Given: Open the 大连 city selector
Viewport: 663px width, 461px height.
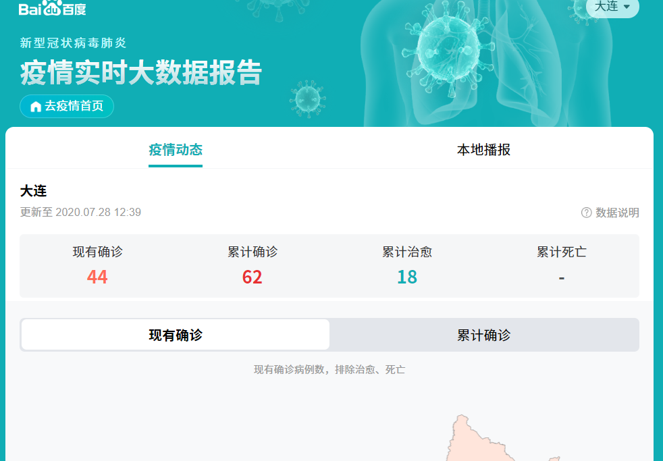Looking at the screenshot, I should (x=612, y=7).
